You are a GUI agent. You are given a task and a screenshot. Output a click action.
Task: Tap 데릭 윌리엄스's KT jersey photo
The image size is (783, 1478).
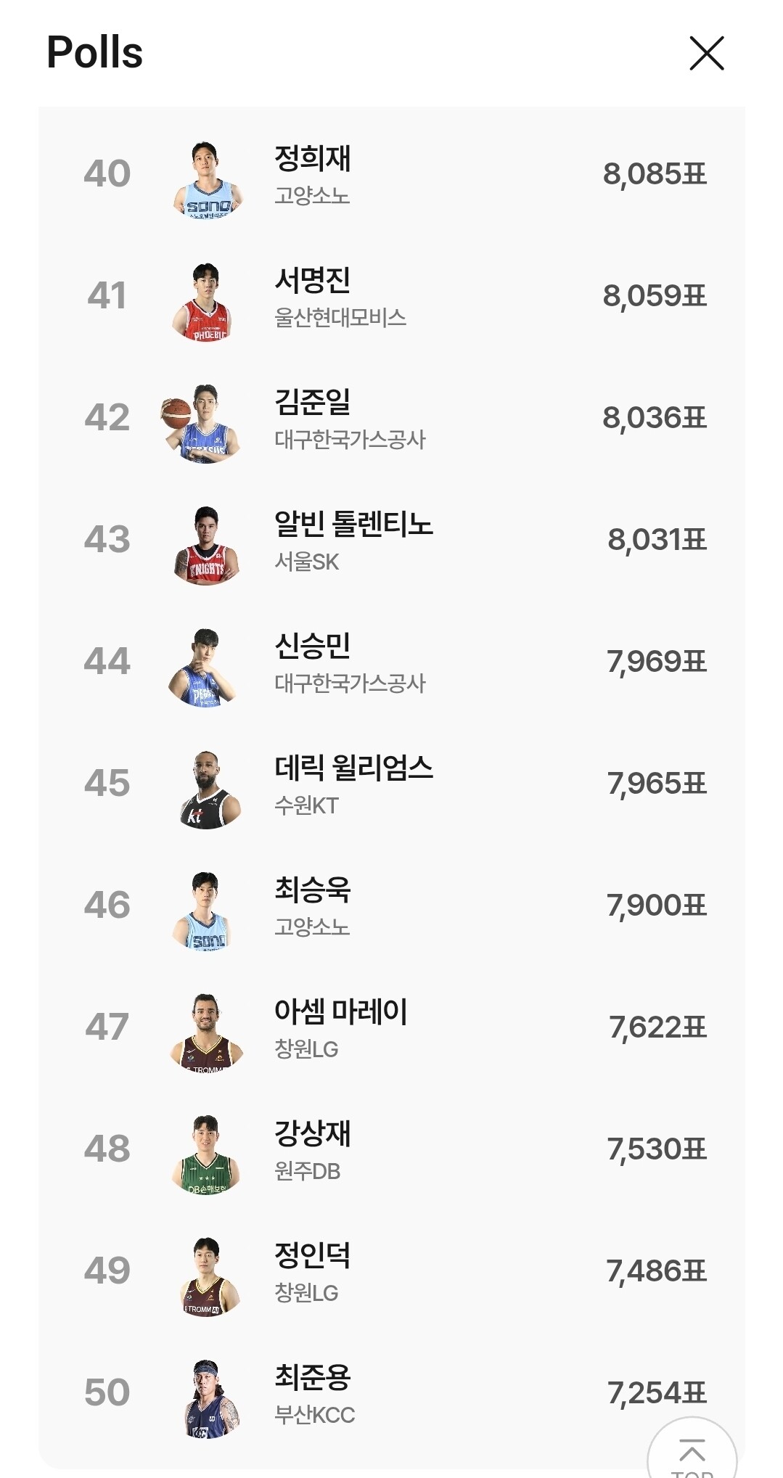tap(209, 789)
